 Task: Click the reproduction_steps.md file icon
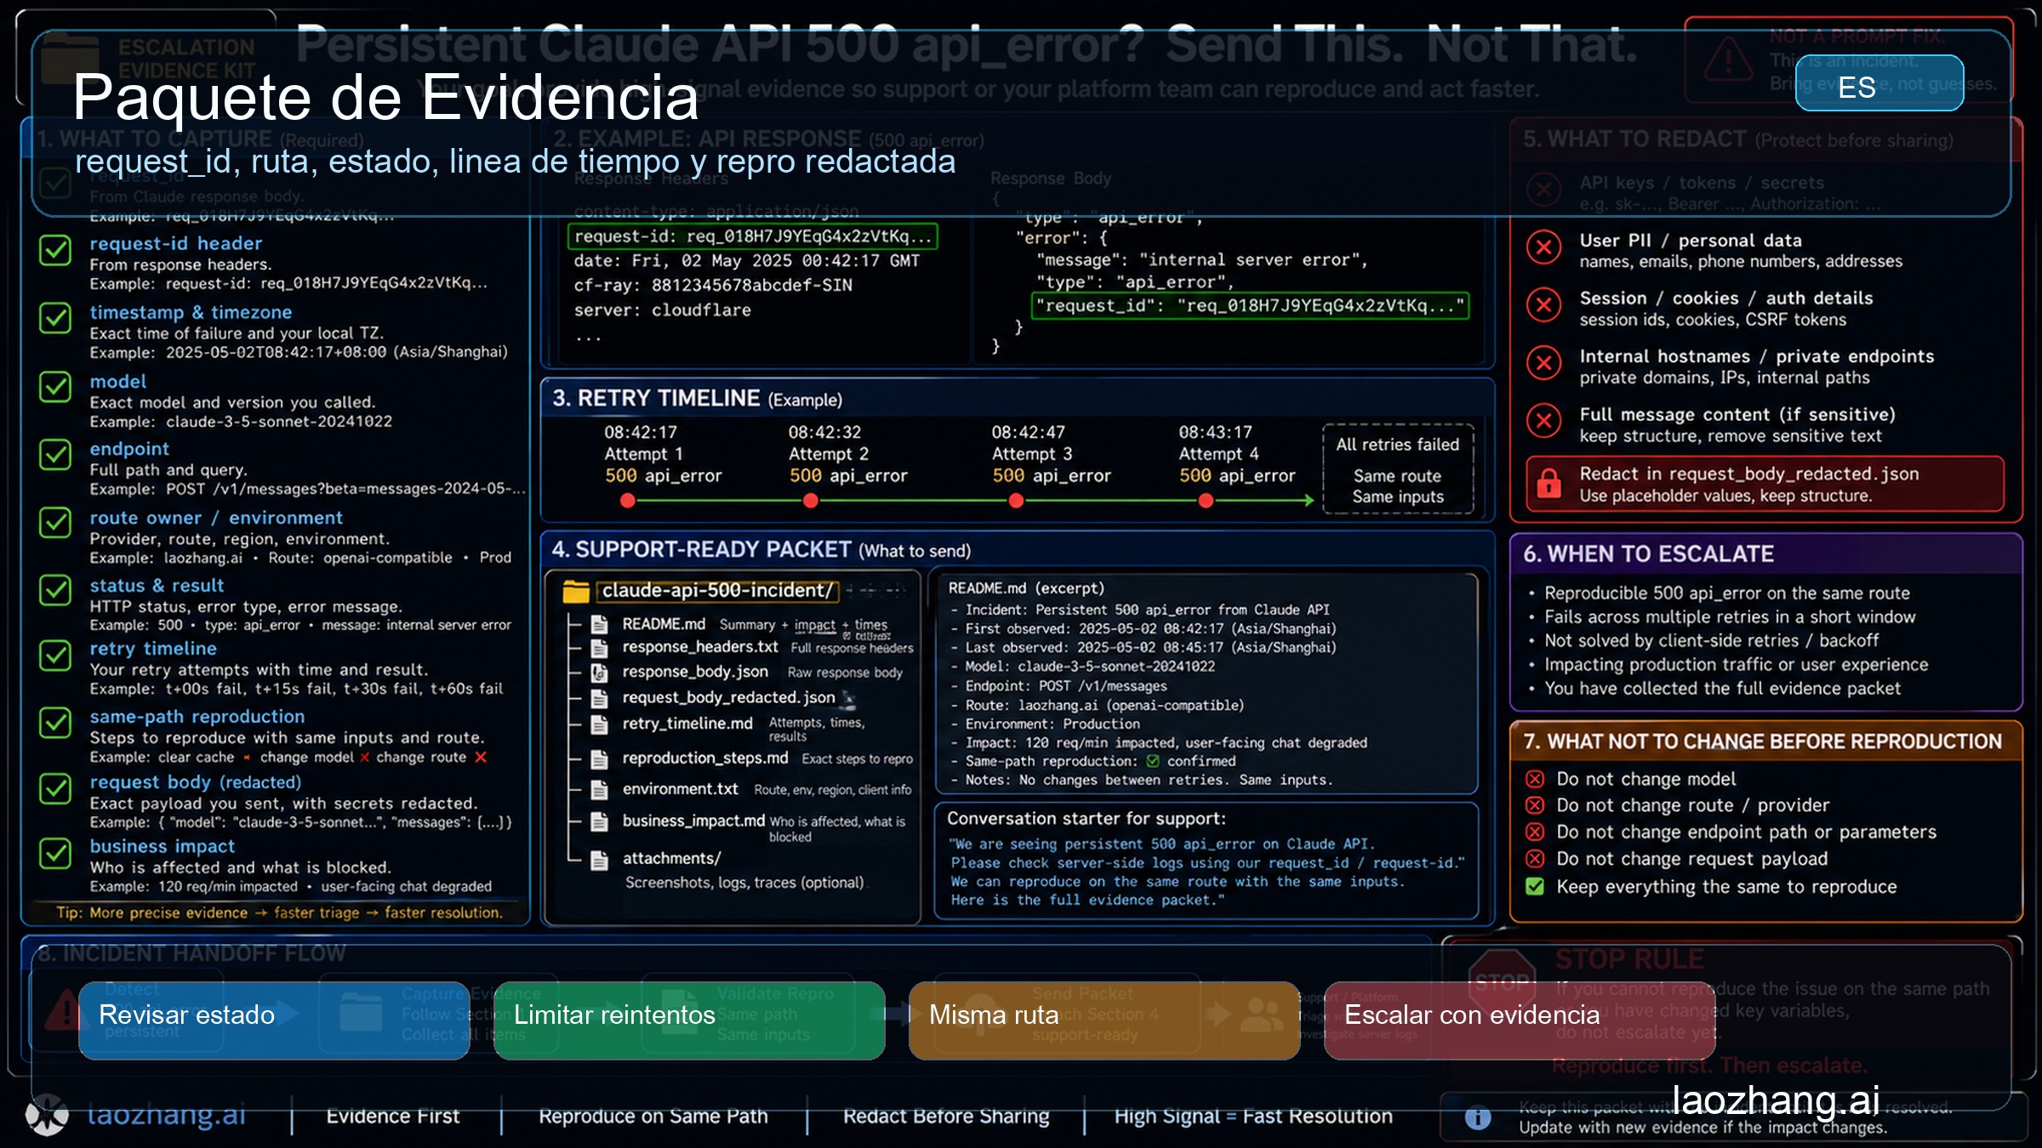click(600, 759)
